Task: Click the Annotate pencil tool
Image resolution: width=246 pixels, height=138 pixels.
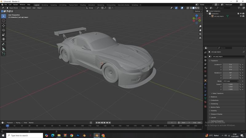Action: pyautogui.click(x=4, y=44)
